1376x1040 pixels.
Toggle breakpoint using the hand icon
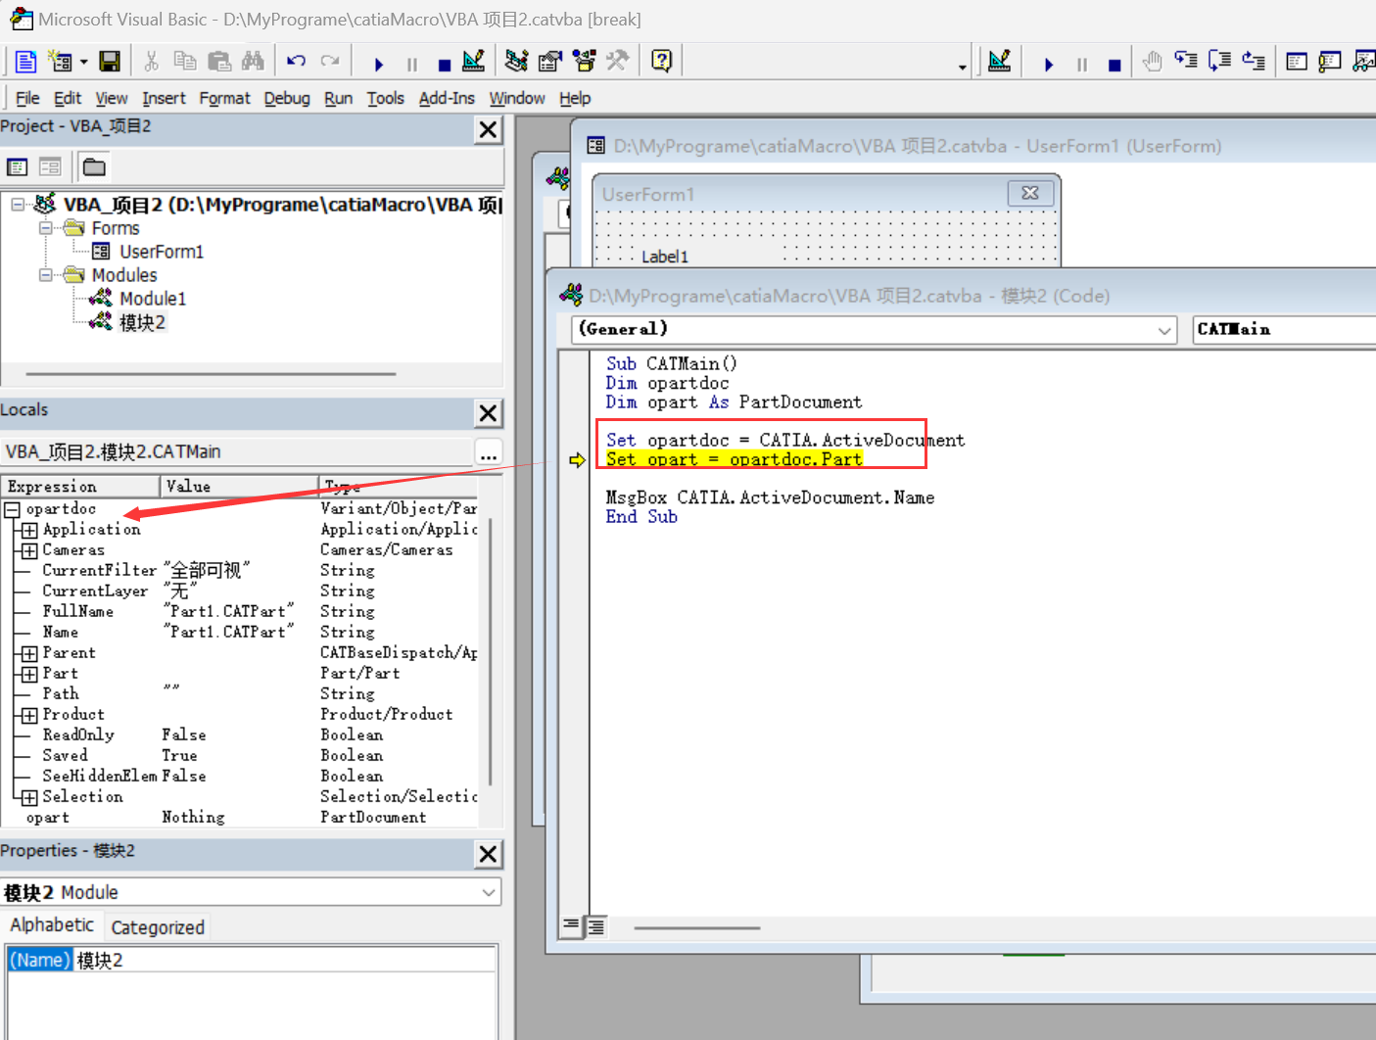pyautogui.click(x=1153, y=62)
